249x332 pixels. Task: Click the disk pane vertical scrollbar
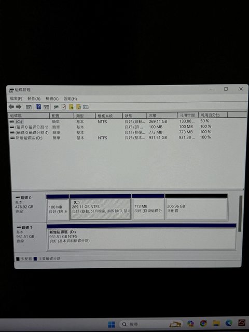click(240, 213)
